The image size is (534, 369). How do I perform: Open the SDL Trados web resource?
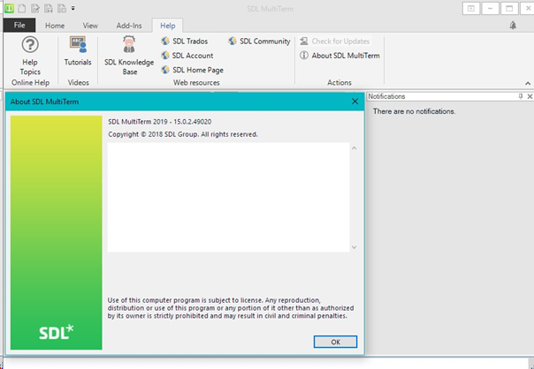point(184,41)
